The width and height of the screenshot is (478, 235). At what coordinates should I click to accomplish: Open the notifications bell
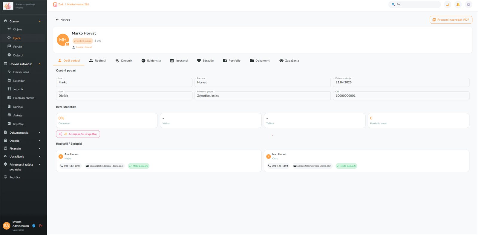(458, 4)
